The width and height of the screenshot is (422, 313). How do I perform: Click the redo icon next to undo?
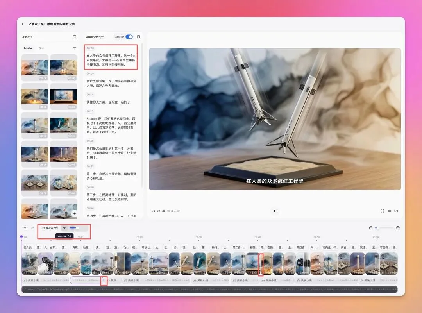click(x=33, y=227)
